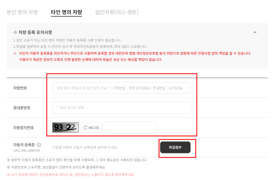Click the captcha image showing 93922
Viewport: 277px width, 180px height.
point(65,128)
